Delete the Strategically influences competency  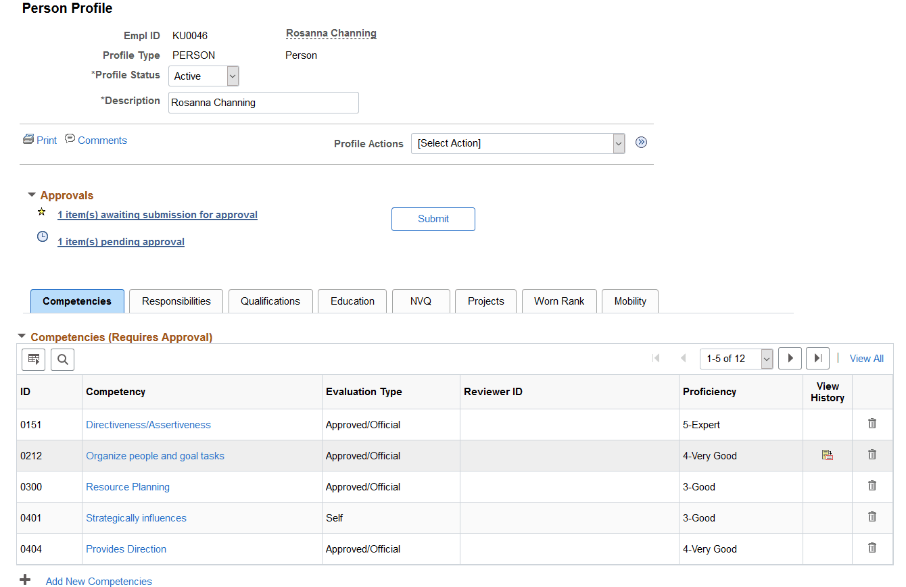coord(872,517)
